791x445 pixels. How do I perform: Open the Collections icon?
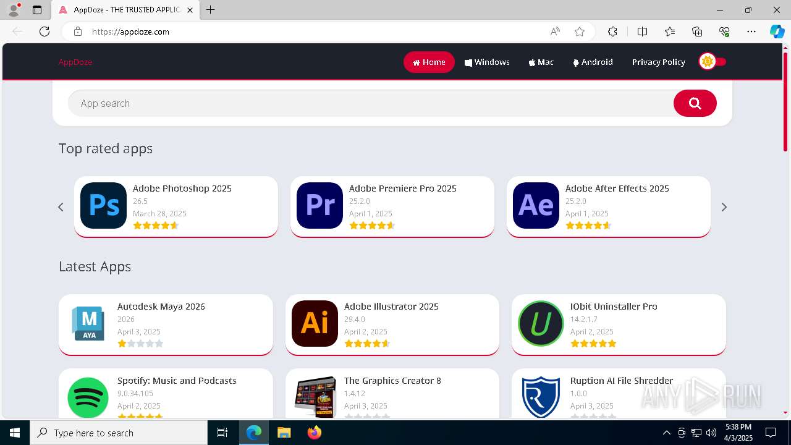(x=697, y=32)
